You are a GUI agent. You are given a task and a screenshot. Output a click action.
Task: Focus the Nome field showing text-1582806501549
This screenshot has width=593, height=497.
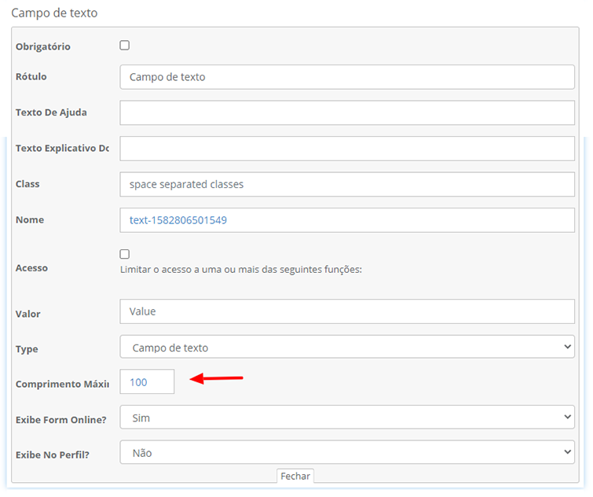[x=346, y=220]
